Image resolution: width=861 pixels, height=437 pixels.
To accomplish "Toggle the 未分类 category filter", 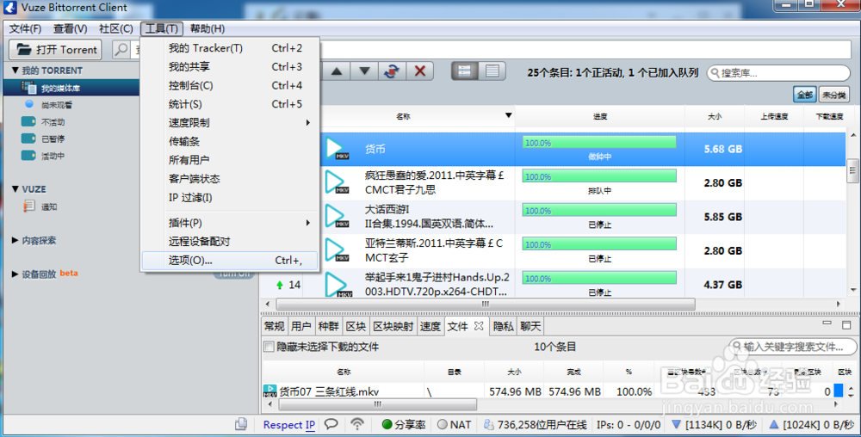I will pyautogui.click(x=833, y=95).
